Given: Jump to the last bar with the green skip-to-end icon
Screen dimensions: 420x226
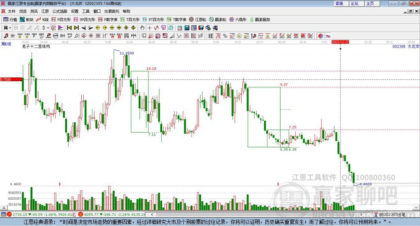Looking at the screenshot, I should tap(76, 28).
